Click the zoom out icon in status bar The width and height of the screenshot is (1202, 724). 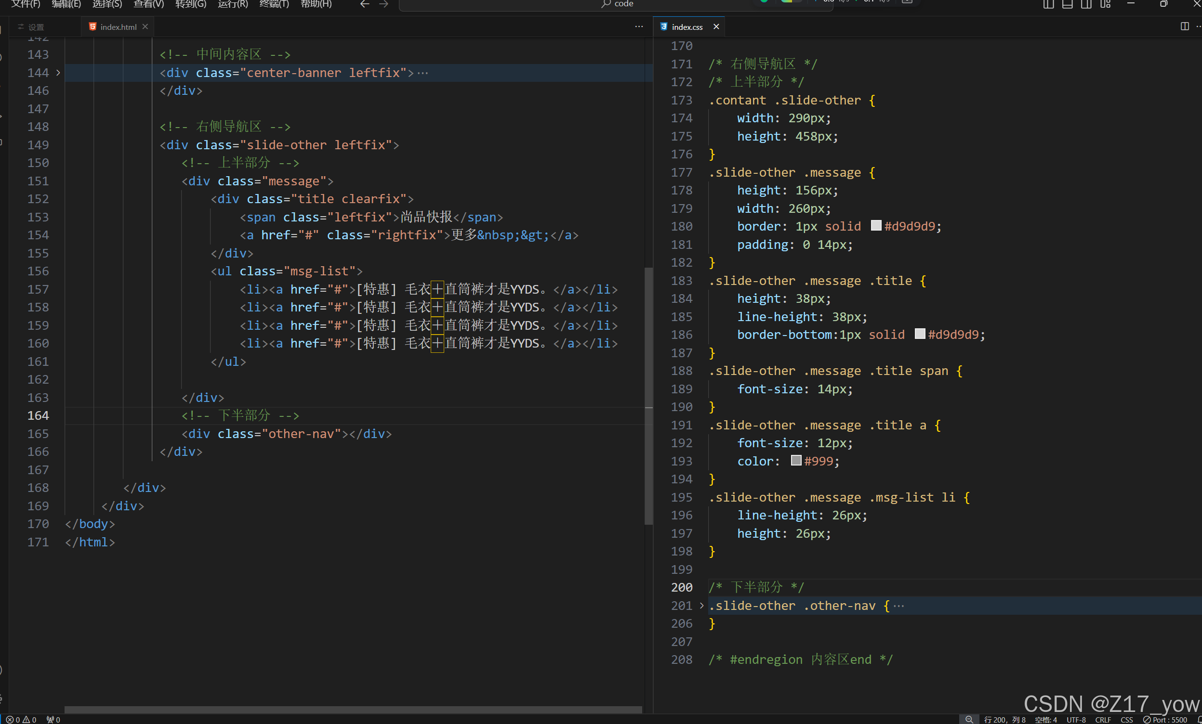pos(969,720)
